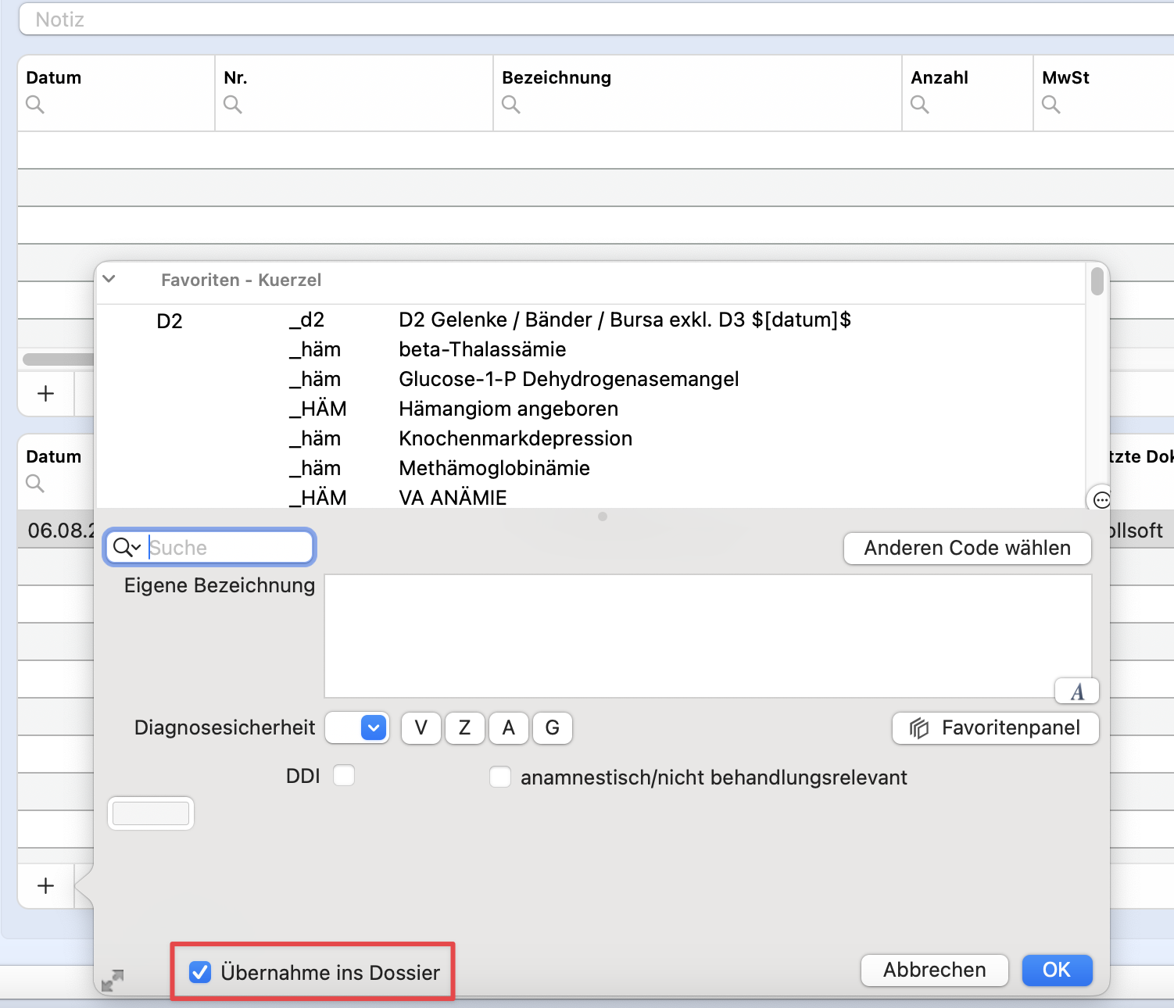The image size is (1174, 1008).
Task: Select Methämoglobinämie favorite
Action: click(494, 468)
